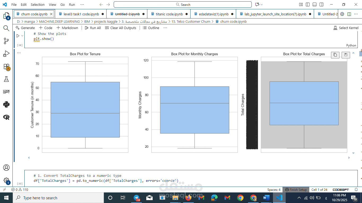Open the Extensions view
This screenshot has width=362, height=203.
6,67
